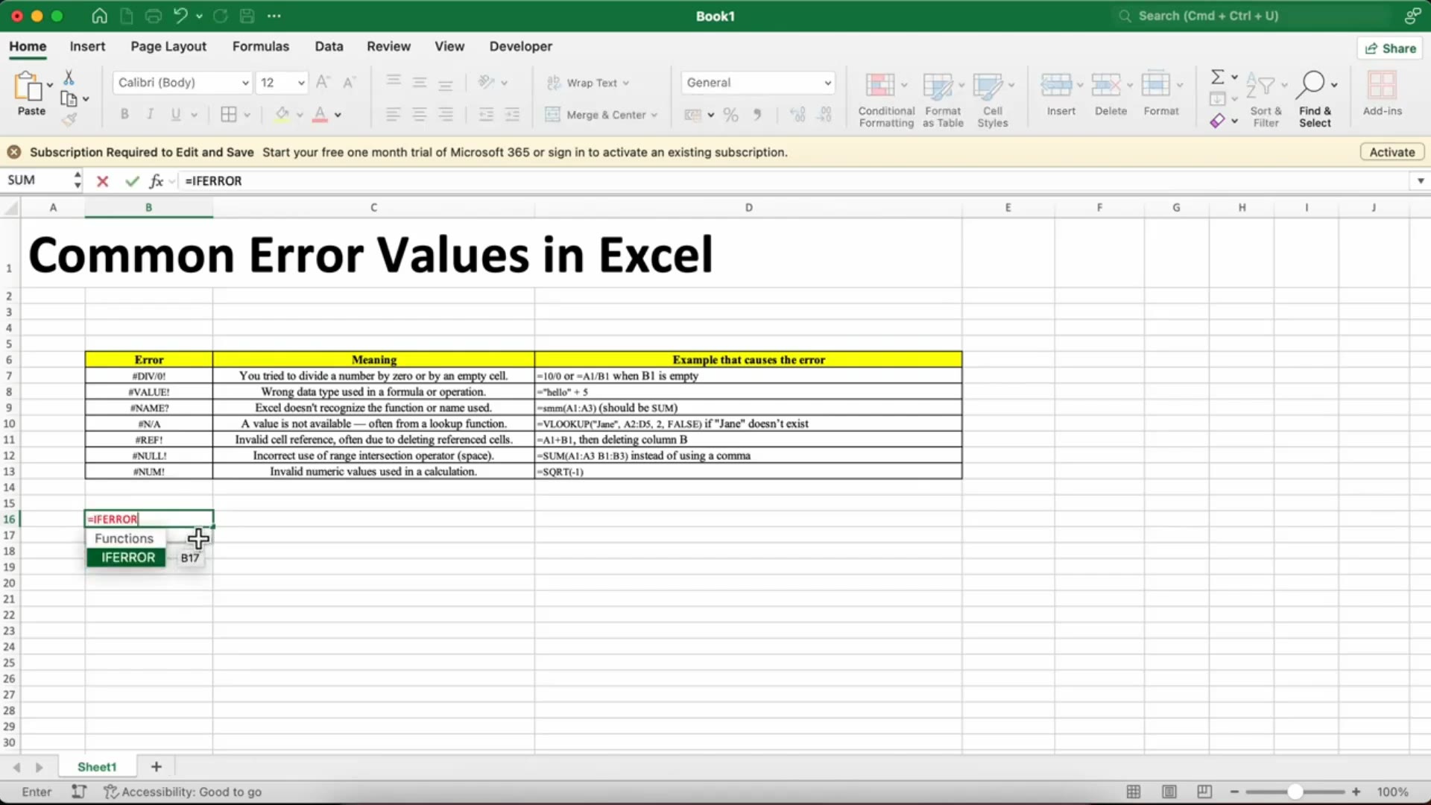Click the Copy icon

tap(69, 99)
